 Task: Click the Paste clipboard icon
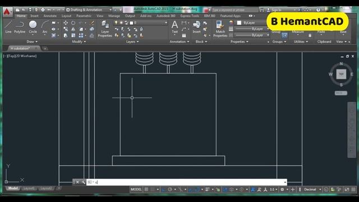[x=321, y=32]
